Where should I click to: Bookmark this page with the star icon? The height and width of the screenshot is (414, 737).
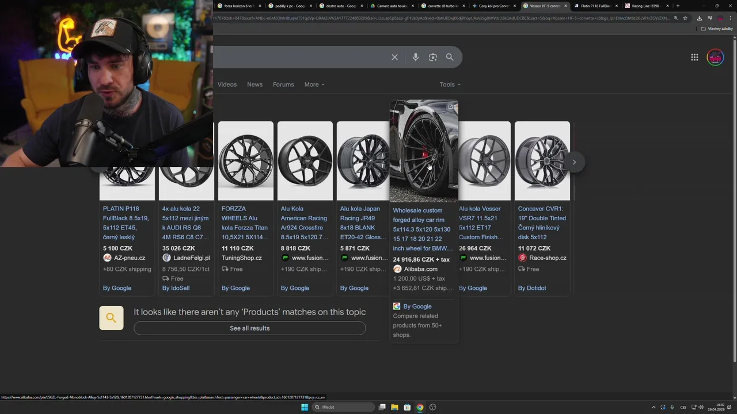(x=685, y=18)
